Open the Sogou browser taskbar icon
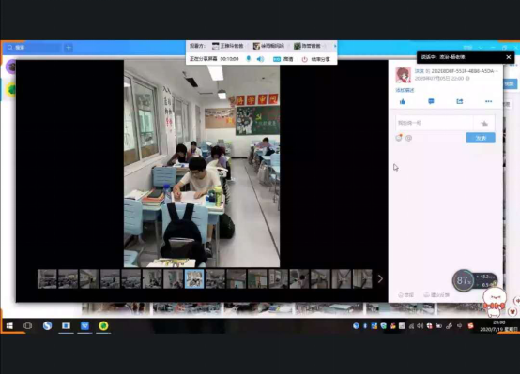Viewport: 520px width, 374px height. tap(48, 326)
